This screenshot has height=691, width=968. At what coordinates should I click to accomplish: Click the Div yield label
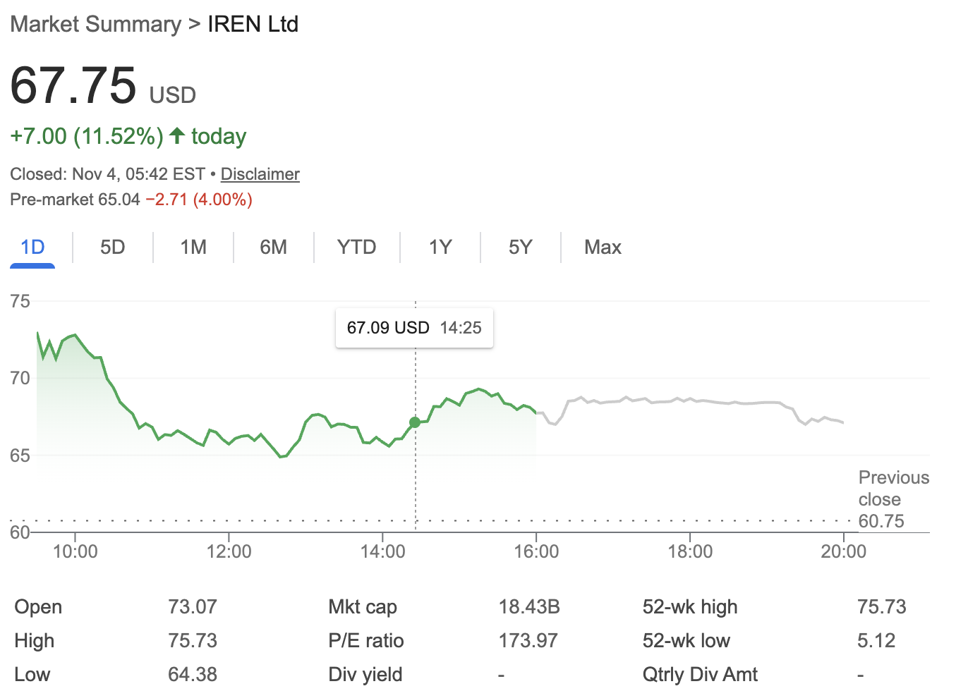point(365,675)
